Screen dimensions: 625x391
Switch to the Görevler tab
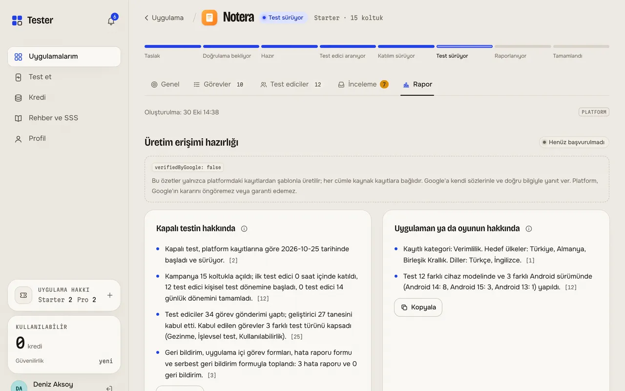coord(218,85)
